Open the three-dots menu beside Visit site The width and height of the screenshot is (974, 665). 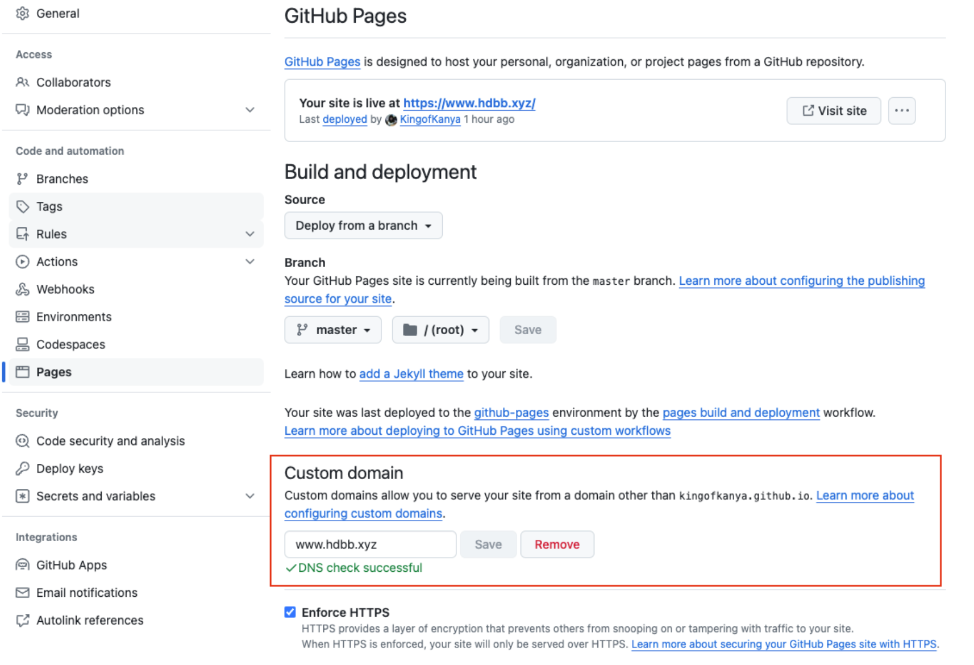tap(902, 110)
